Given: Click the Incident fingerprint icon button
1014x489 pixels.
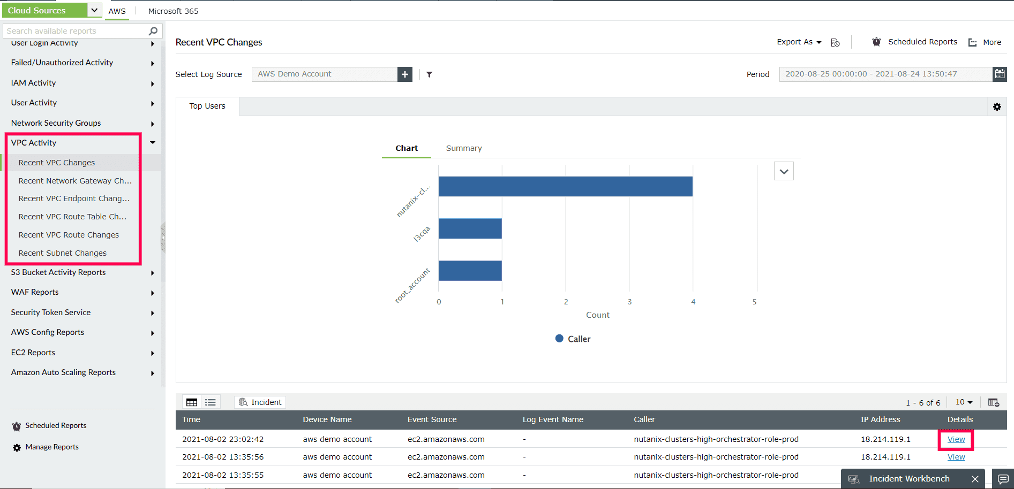Looking at the screenshot, I should [x=260, y=402].
